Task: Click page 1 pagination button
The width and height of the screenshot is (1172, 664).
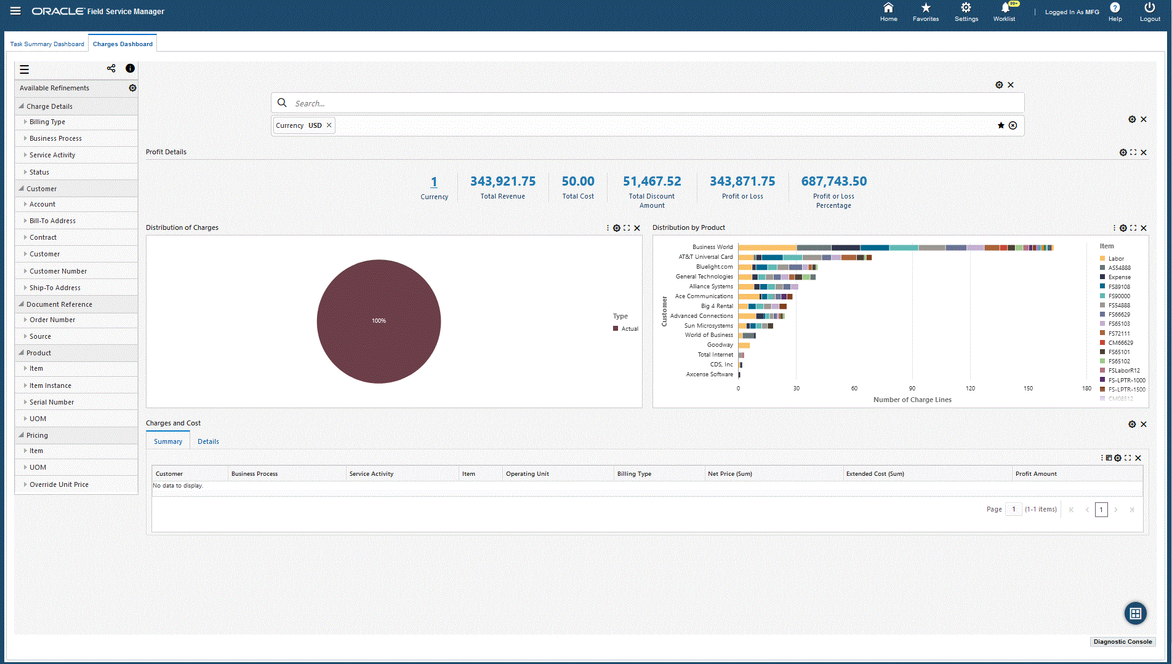Action: [1101, 510]
